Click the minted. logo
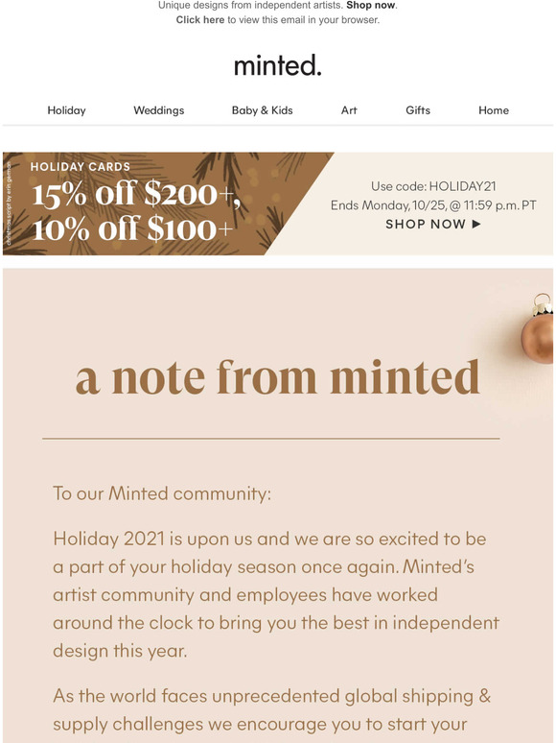 tap(278, 65)
